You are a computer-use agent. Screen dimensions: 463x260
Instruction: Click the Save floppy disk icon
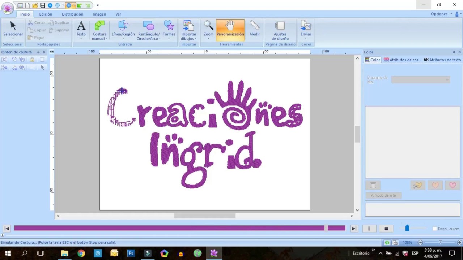tap(43, 5)
